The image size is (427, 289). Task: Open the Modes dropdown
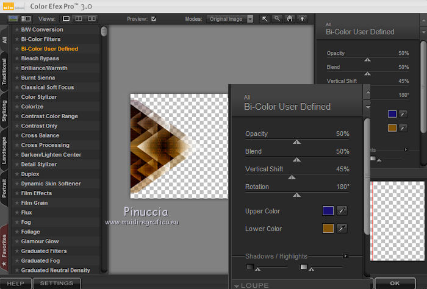pyautogui.click(x=250, y=19)
